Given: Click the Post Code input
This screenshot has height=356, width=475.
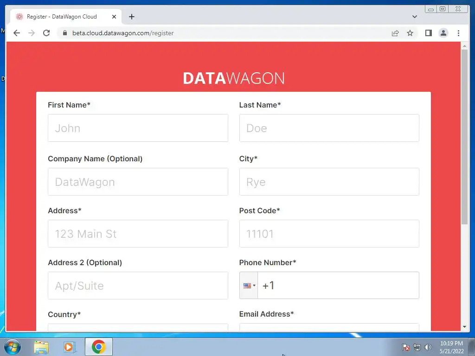Looking at the screenshot, I should (329, 234).
